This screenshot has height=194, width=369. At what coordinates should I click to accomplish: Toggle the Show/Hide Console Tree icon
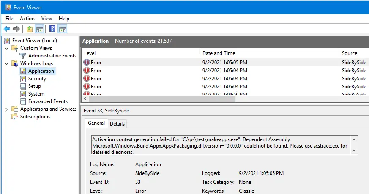coord(40,29)
